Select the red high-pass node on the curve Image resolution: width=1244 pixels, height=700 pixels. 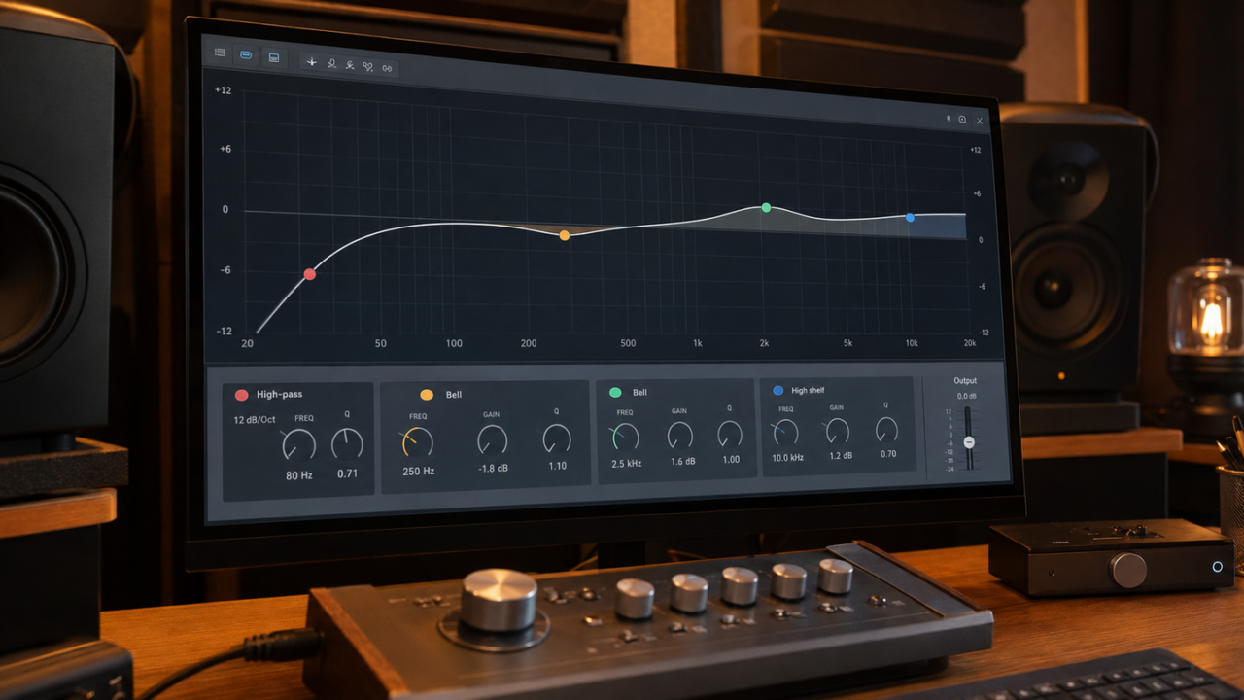309,274
